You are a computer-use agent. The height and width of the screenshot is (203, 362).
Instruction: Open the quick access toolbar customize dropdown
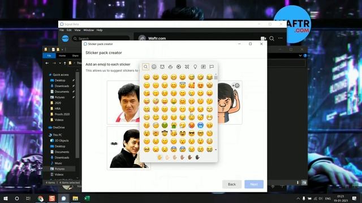coord(62,50)
